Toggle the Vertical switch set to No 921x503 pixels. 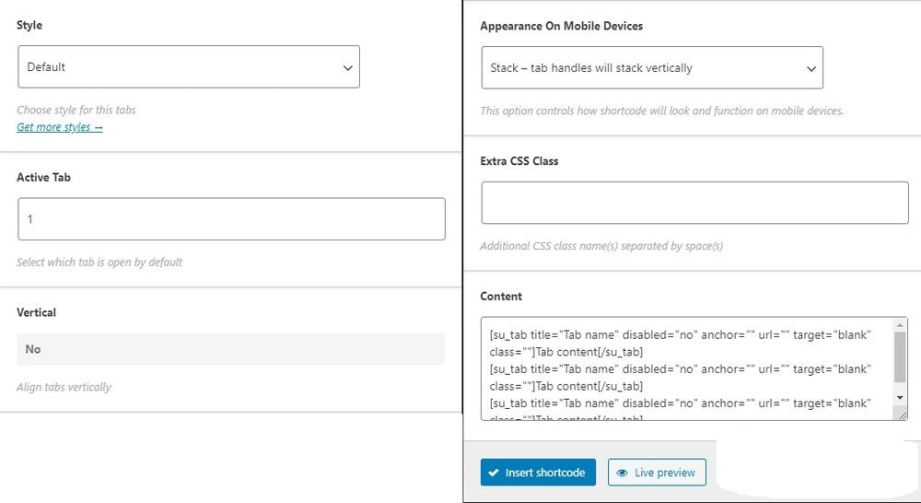[x=230, y=349]
